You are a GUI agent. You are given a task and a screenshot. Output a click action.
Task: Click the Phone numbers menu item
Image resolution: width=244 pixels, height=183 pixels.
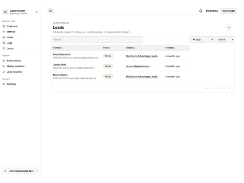click(16, 66)
